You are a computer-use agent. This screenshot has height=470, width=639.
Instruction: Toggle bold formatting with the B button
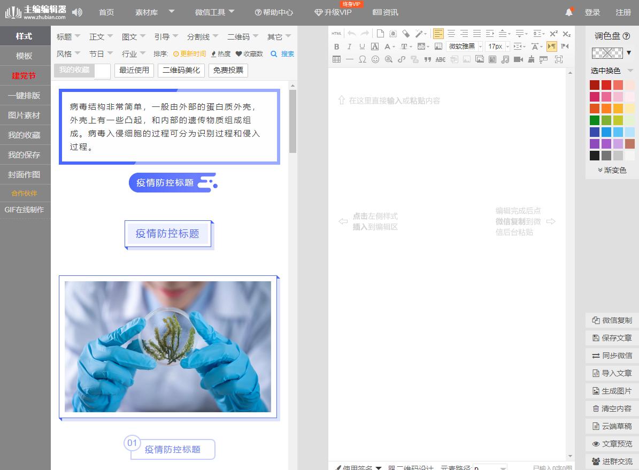(x=336, y=47)
